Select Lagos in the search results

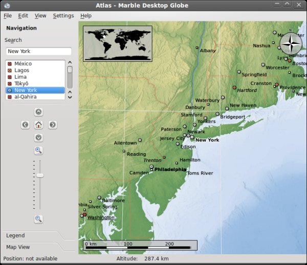point(22,70)
